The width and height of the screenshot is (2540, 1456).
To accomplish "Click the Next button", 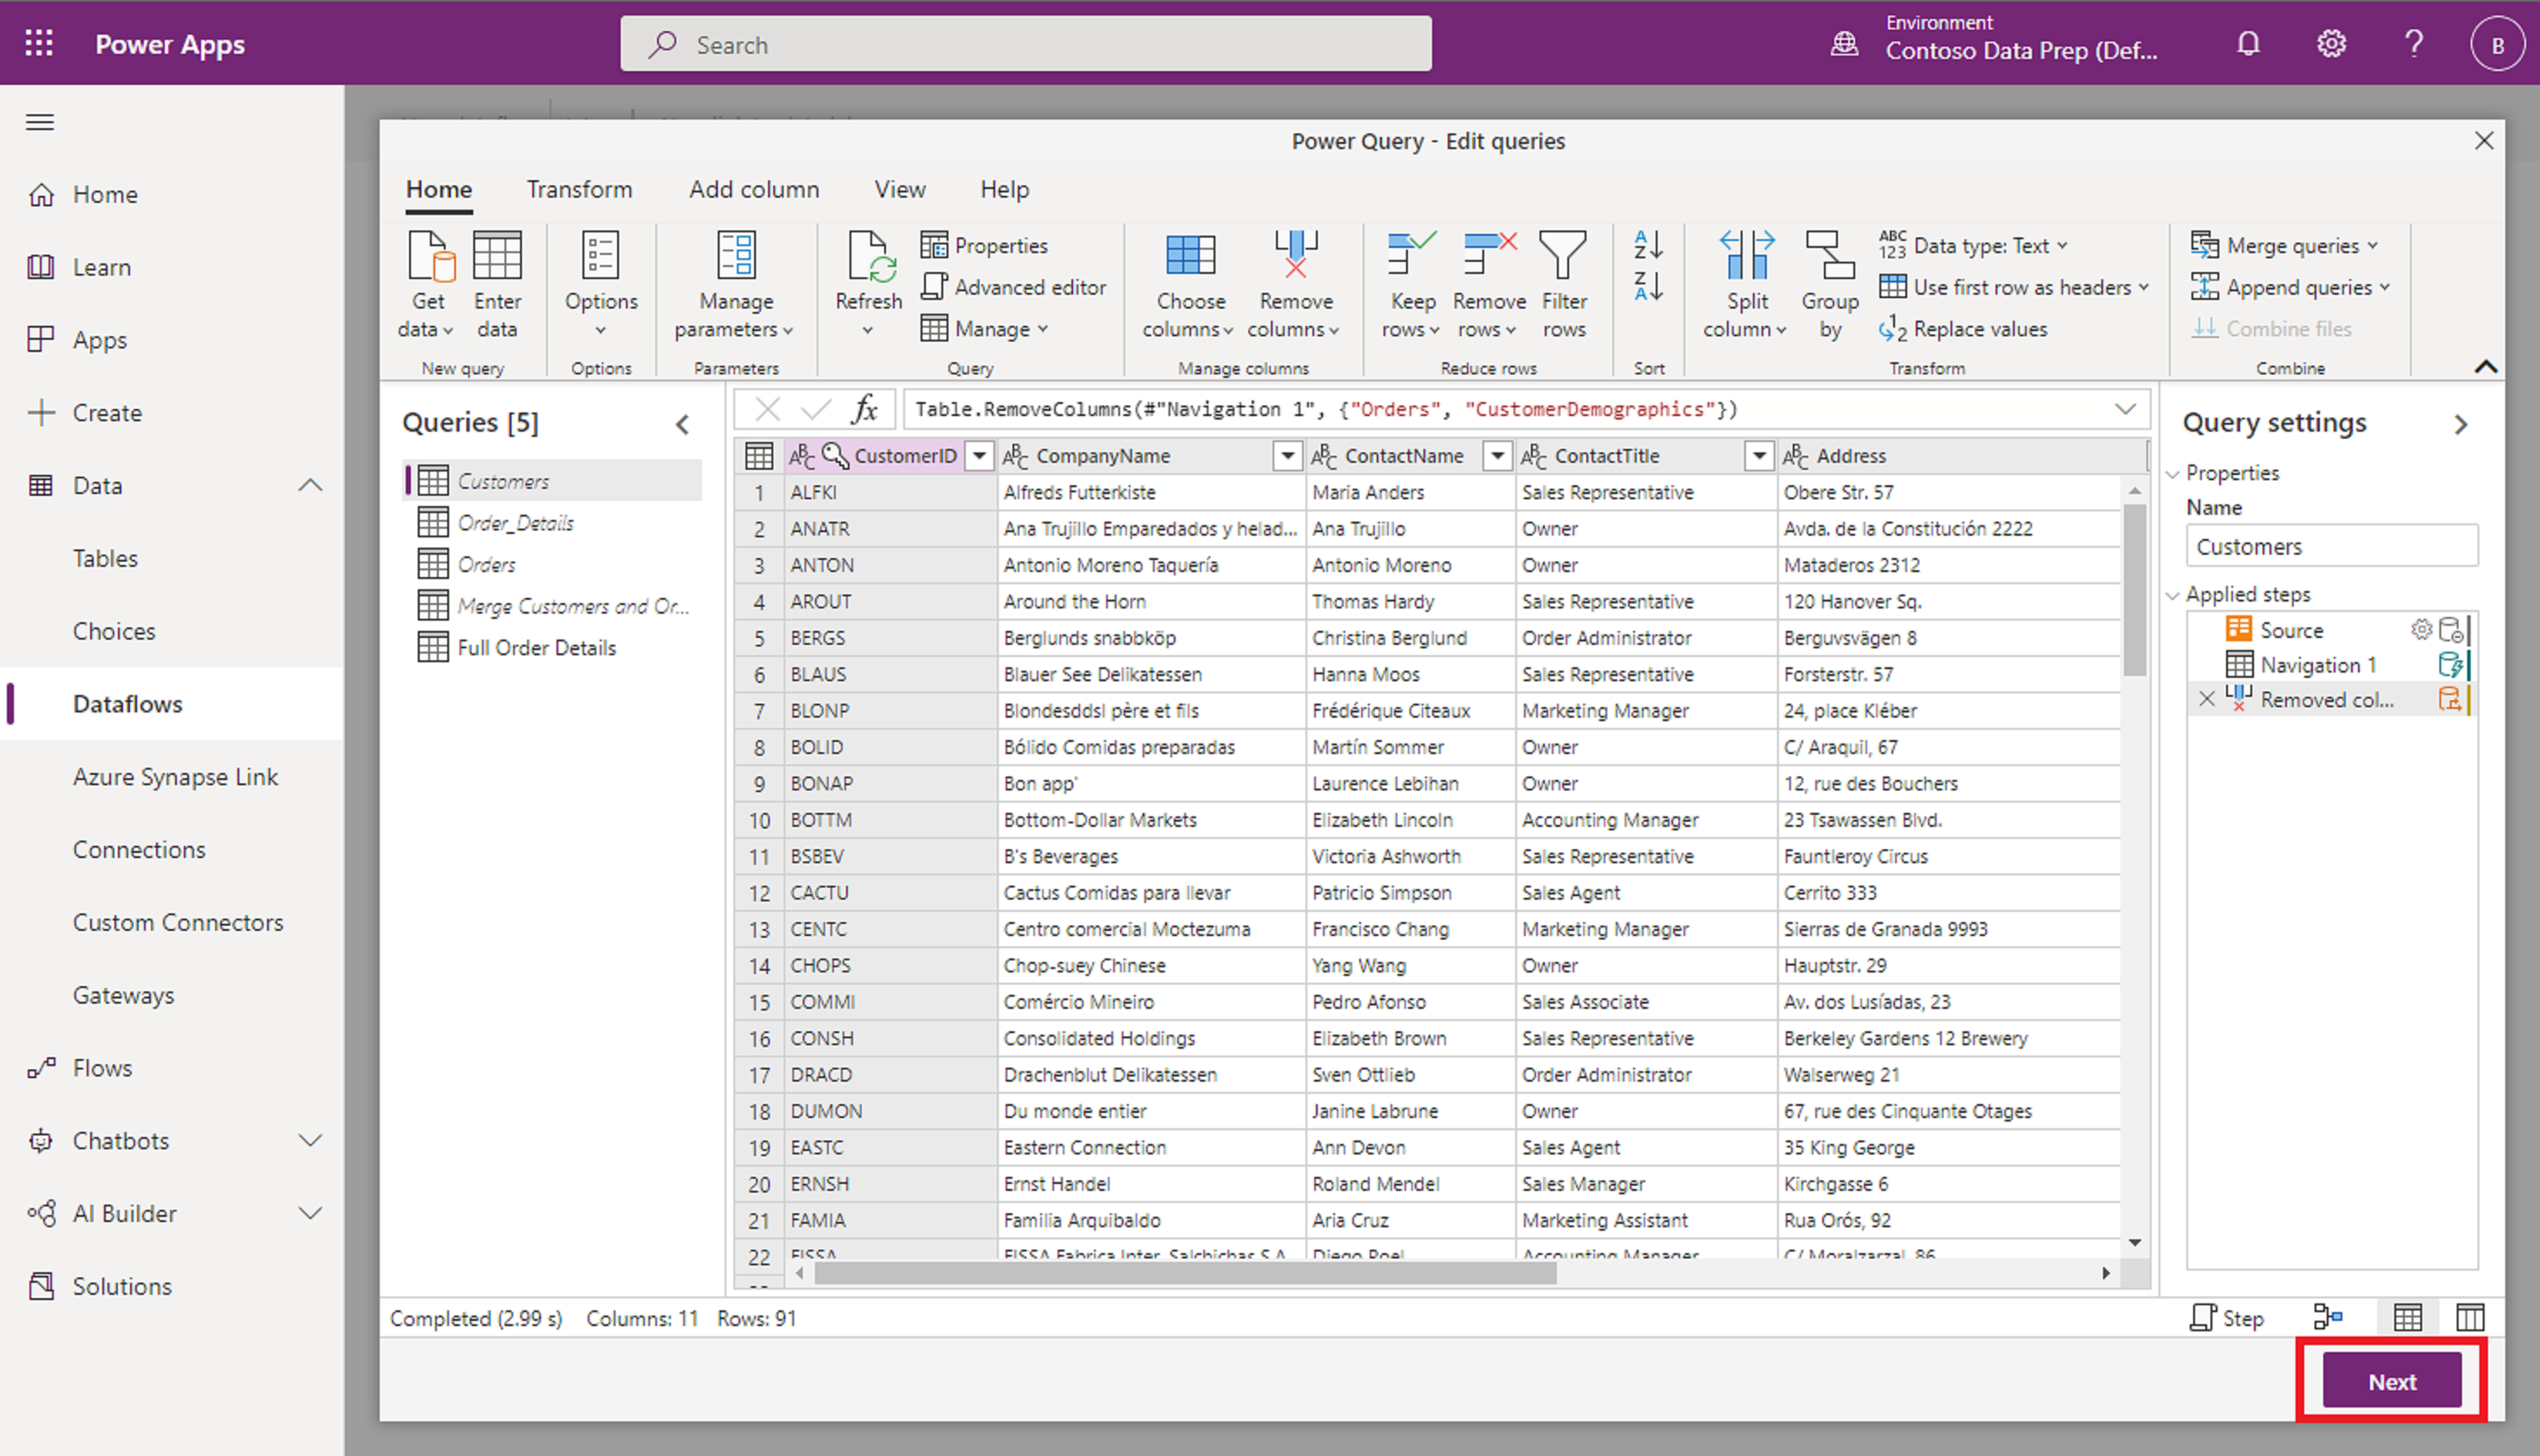I will [2391, 1381].
